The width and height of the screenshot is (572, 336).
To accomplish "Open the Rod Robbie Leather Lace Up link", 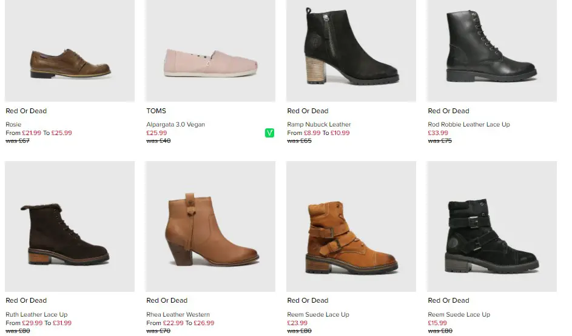I will coord(469,125).
